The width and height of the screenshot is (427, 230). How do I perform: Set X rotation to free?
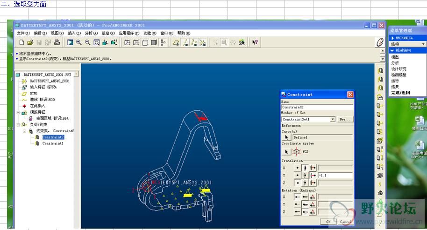coord(298,197)
